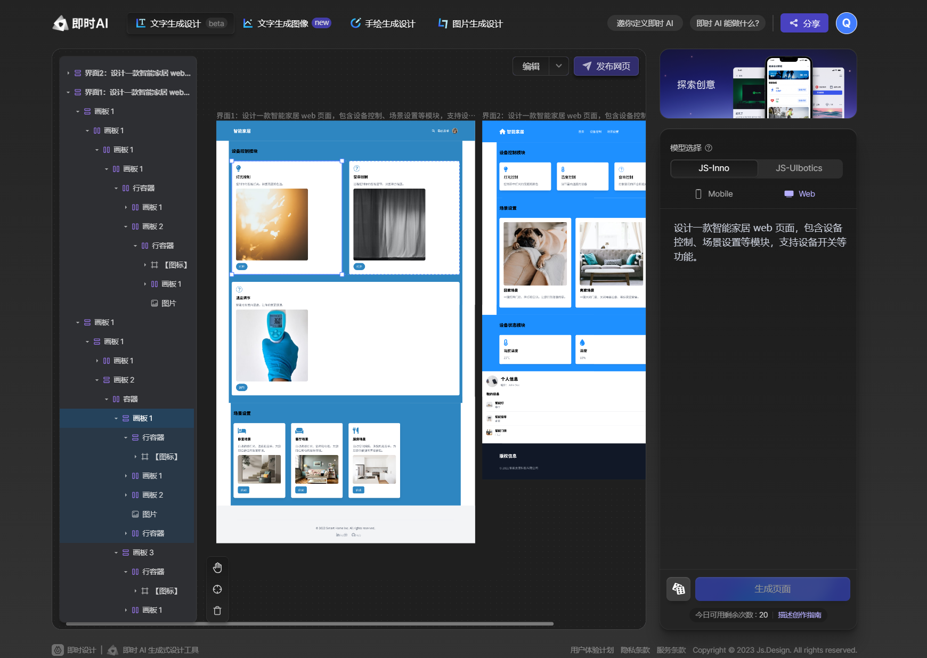Click the thermometer icon in 当前温度 card
Screen dimensions: 927x658
[506, 343]
